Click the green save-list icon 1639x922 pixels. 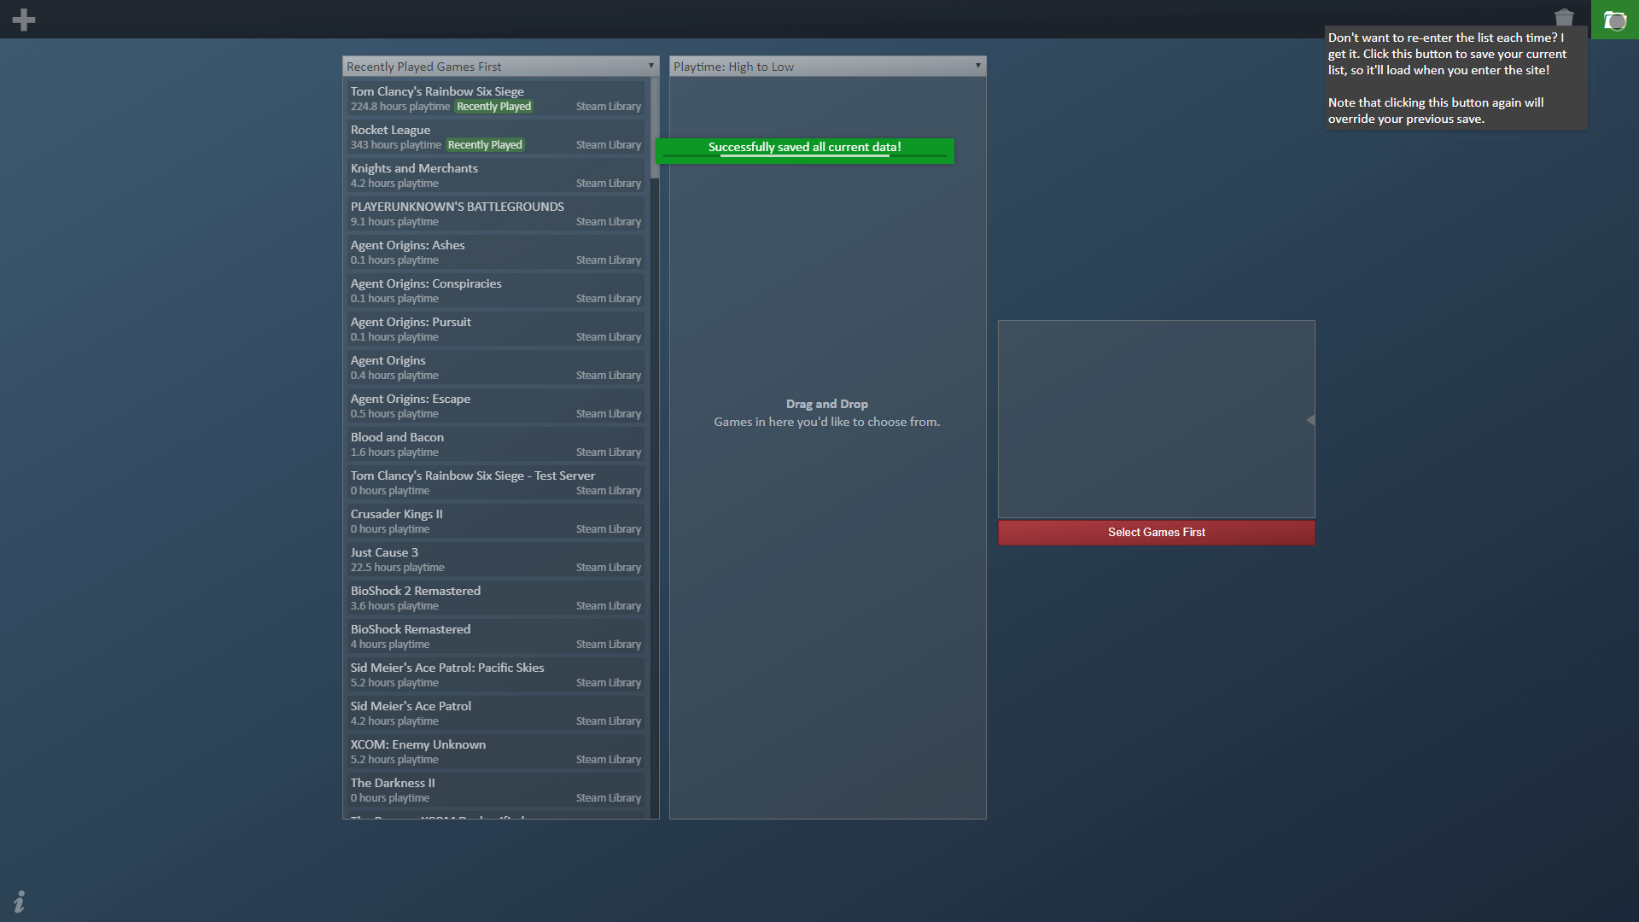pos(1613,20)
